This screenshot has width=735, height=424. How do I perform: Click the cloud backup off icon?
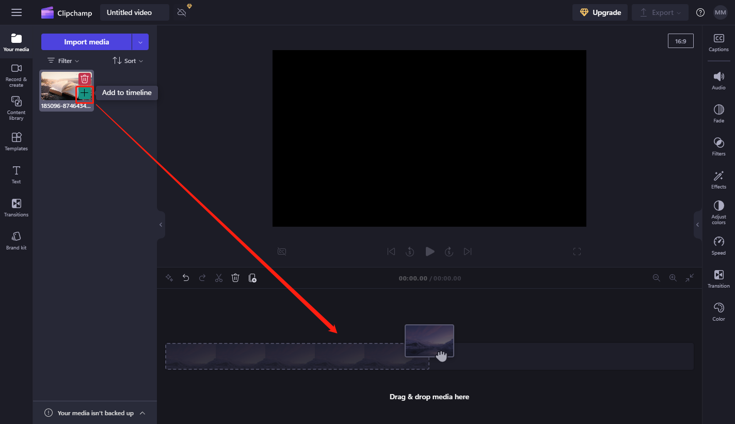182,12
